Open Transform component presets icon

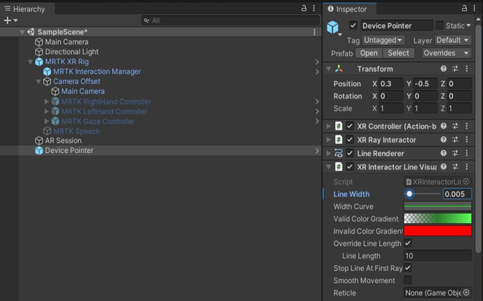(455, 69)
